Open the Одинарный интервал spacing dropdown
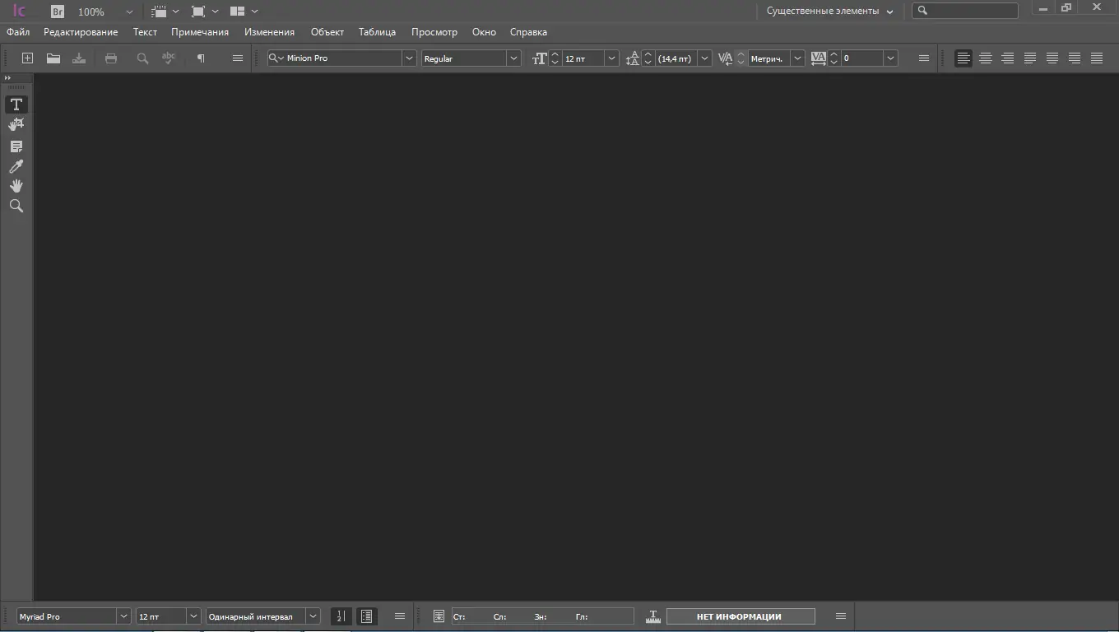The width and height of the screenshot is (1119, 632). [x=313, y=616]
